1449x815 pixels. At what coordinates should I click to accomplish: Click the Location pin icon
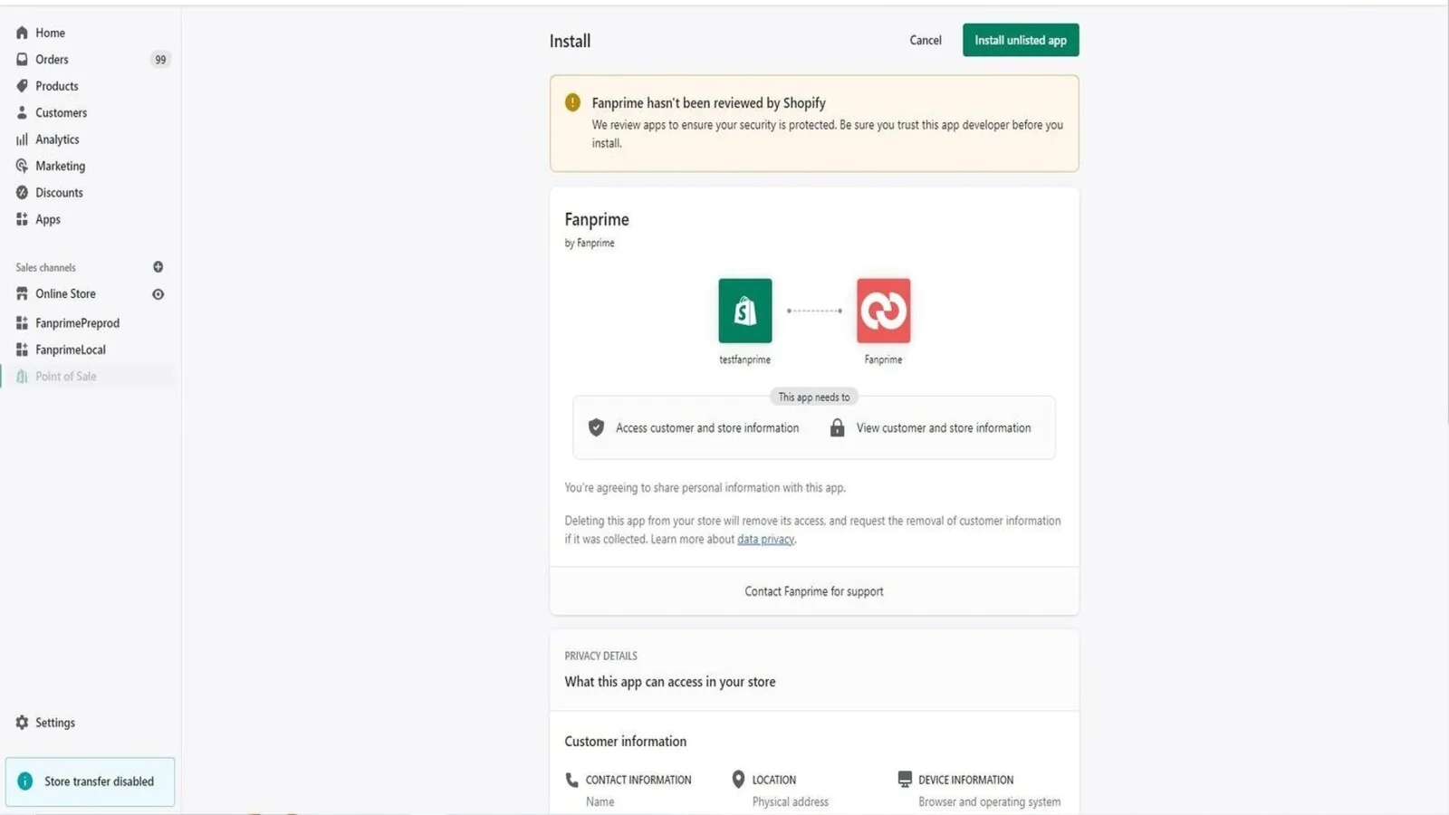point(738,779)
